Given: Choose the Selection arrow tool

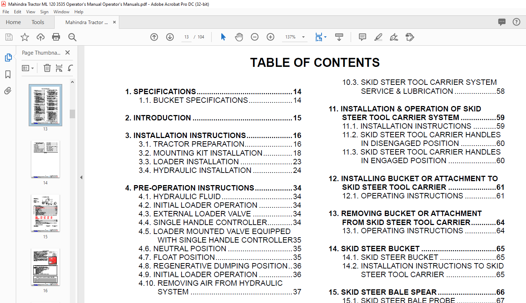Looking at the screenshot, I should tap(223, 37).
